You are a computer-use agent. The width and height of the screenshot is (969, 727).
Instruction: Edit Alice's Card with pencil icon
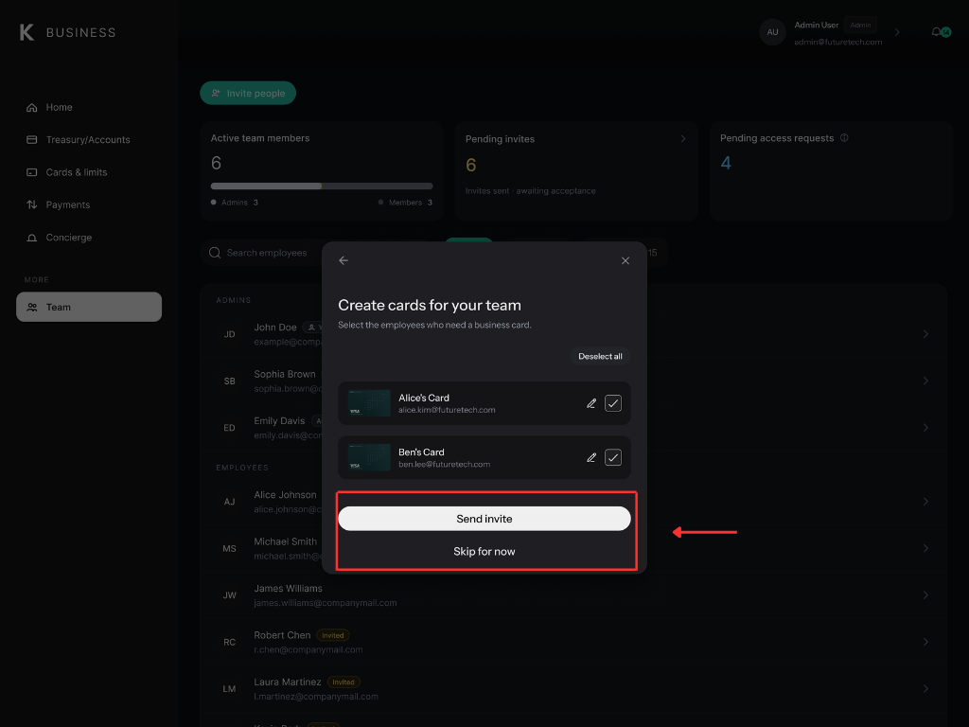[591, 403]
